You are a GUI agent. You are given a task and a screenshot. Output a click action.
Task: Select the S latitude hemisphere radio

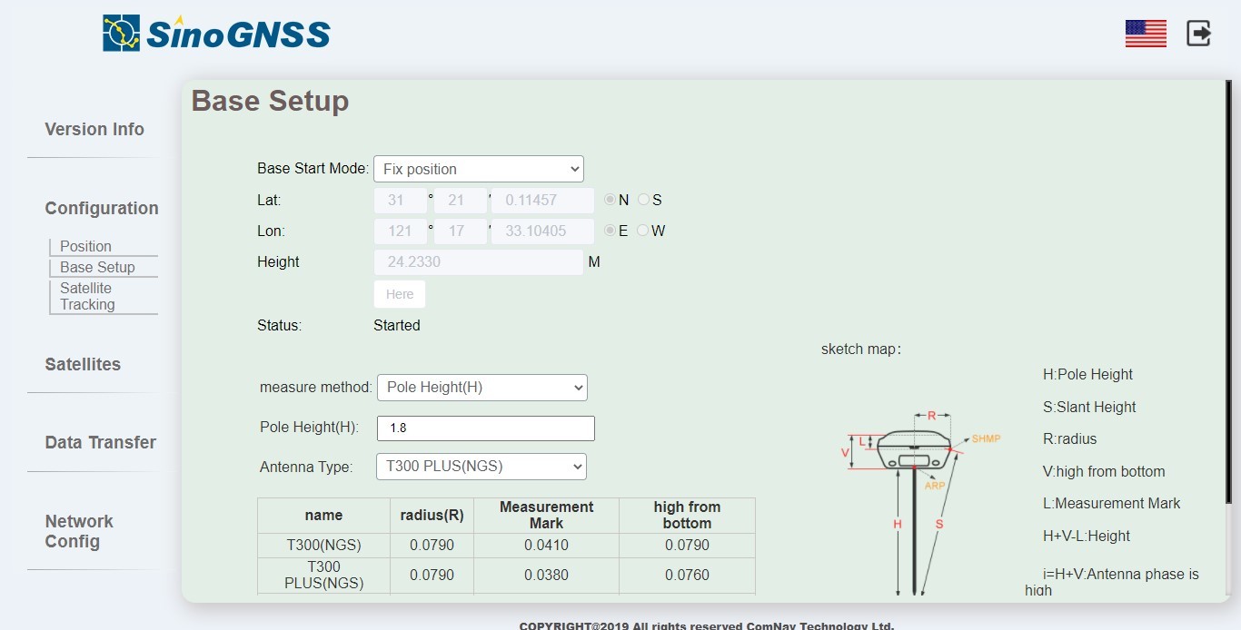tap(643, 200)
